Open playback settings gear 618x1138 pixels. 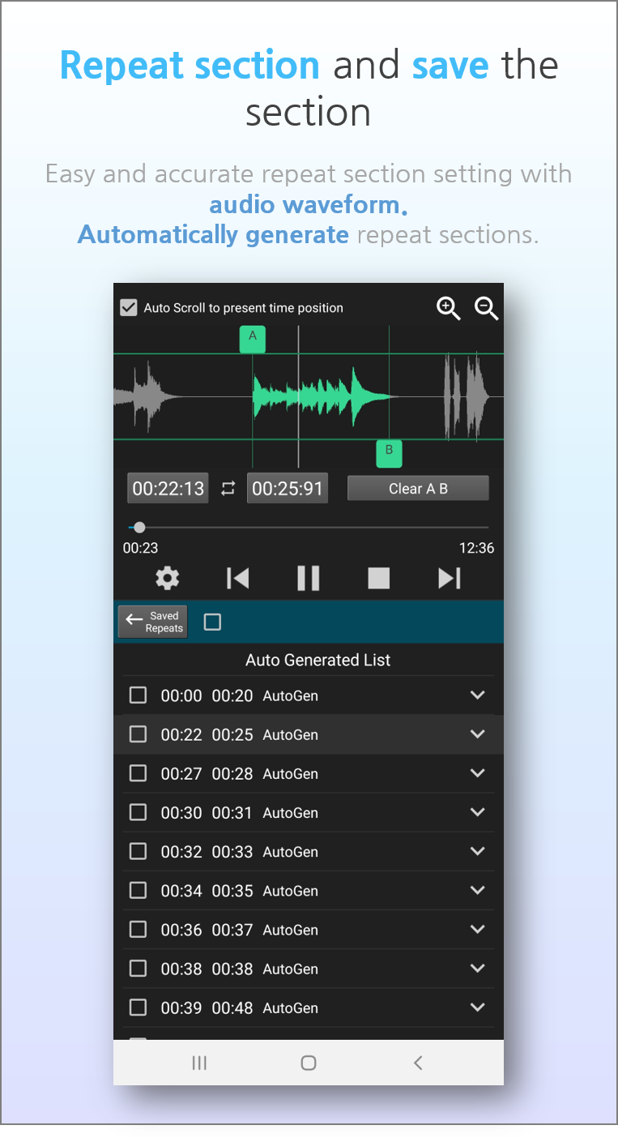[x=168, y=578]
